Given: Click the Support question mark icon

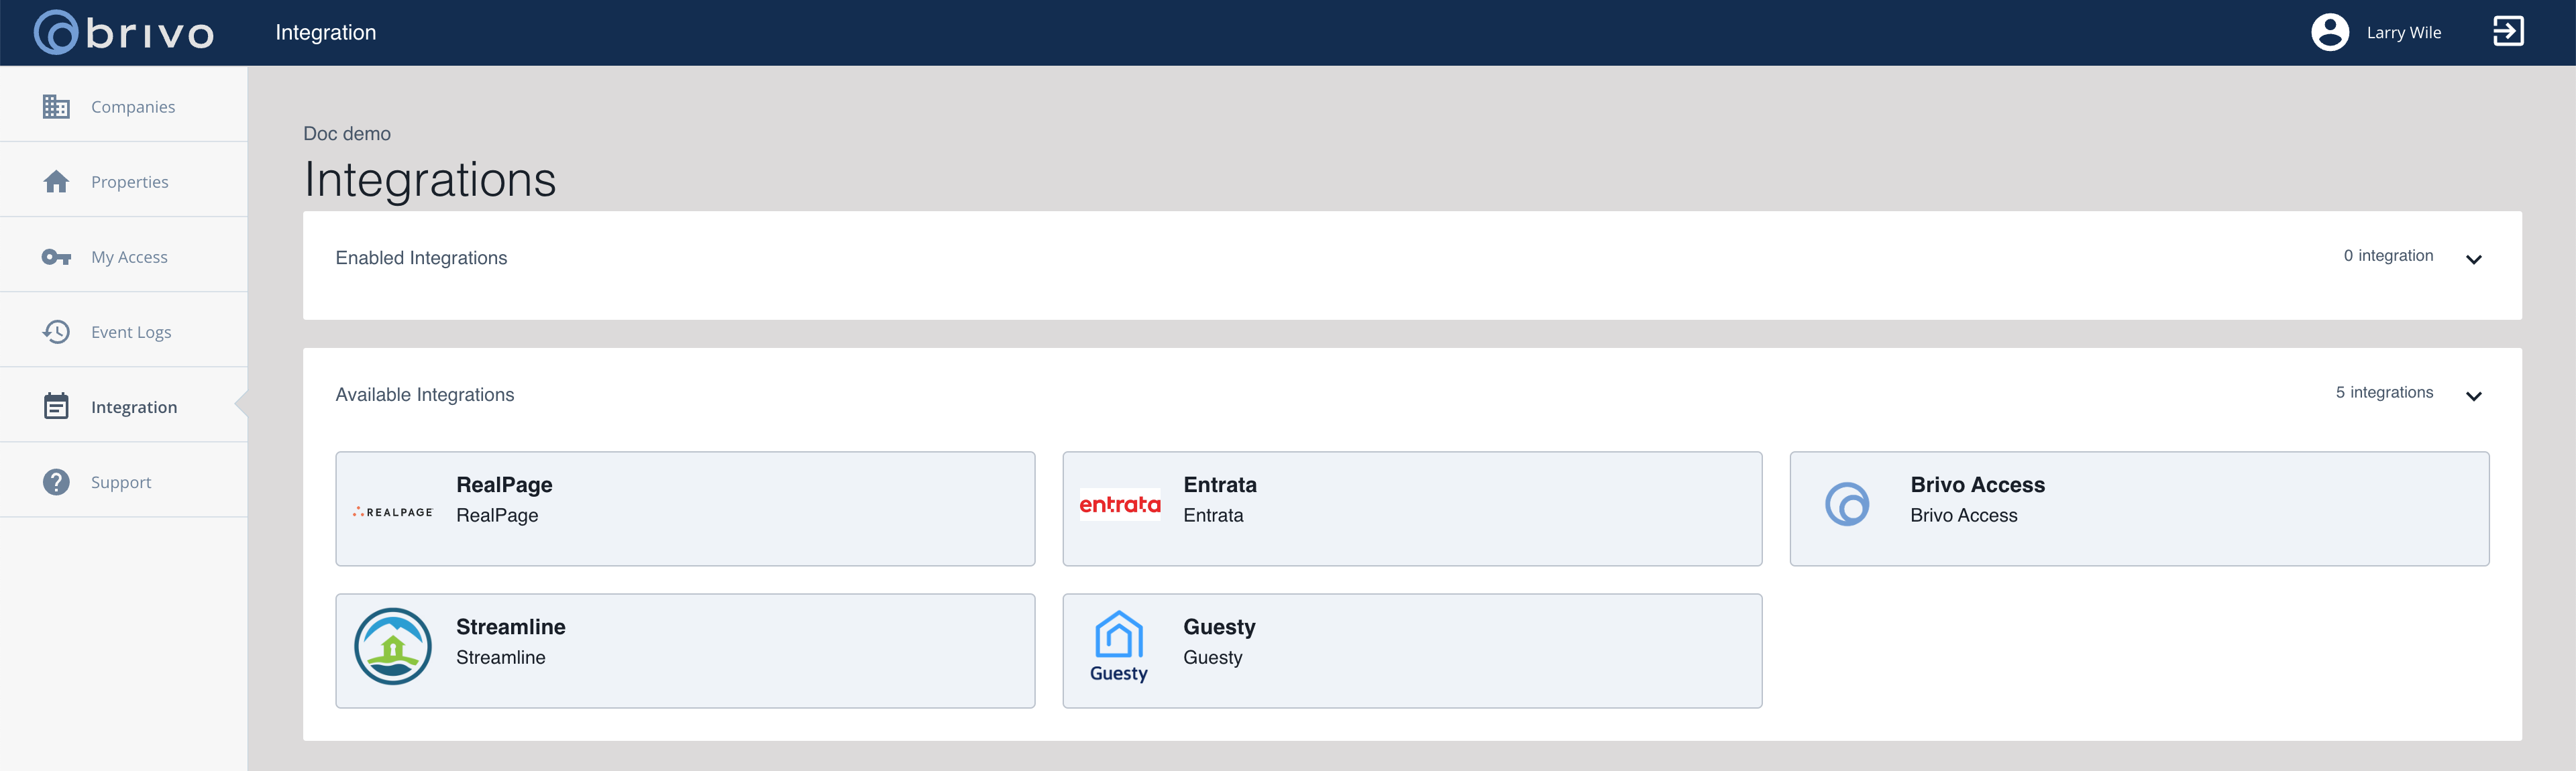Looking at the screenshot, I should (x=56, y=481).
